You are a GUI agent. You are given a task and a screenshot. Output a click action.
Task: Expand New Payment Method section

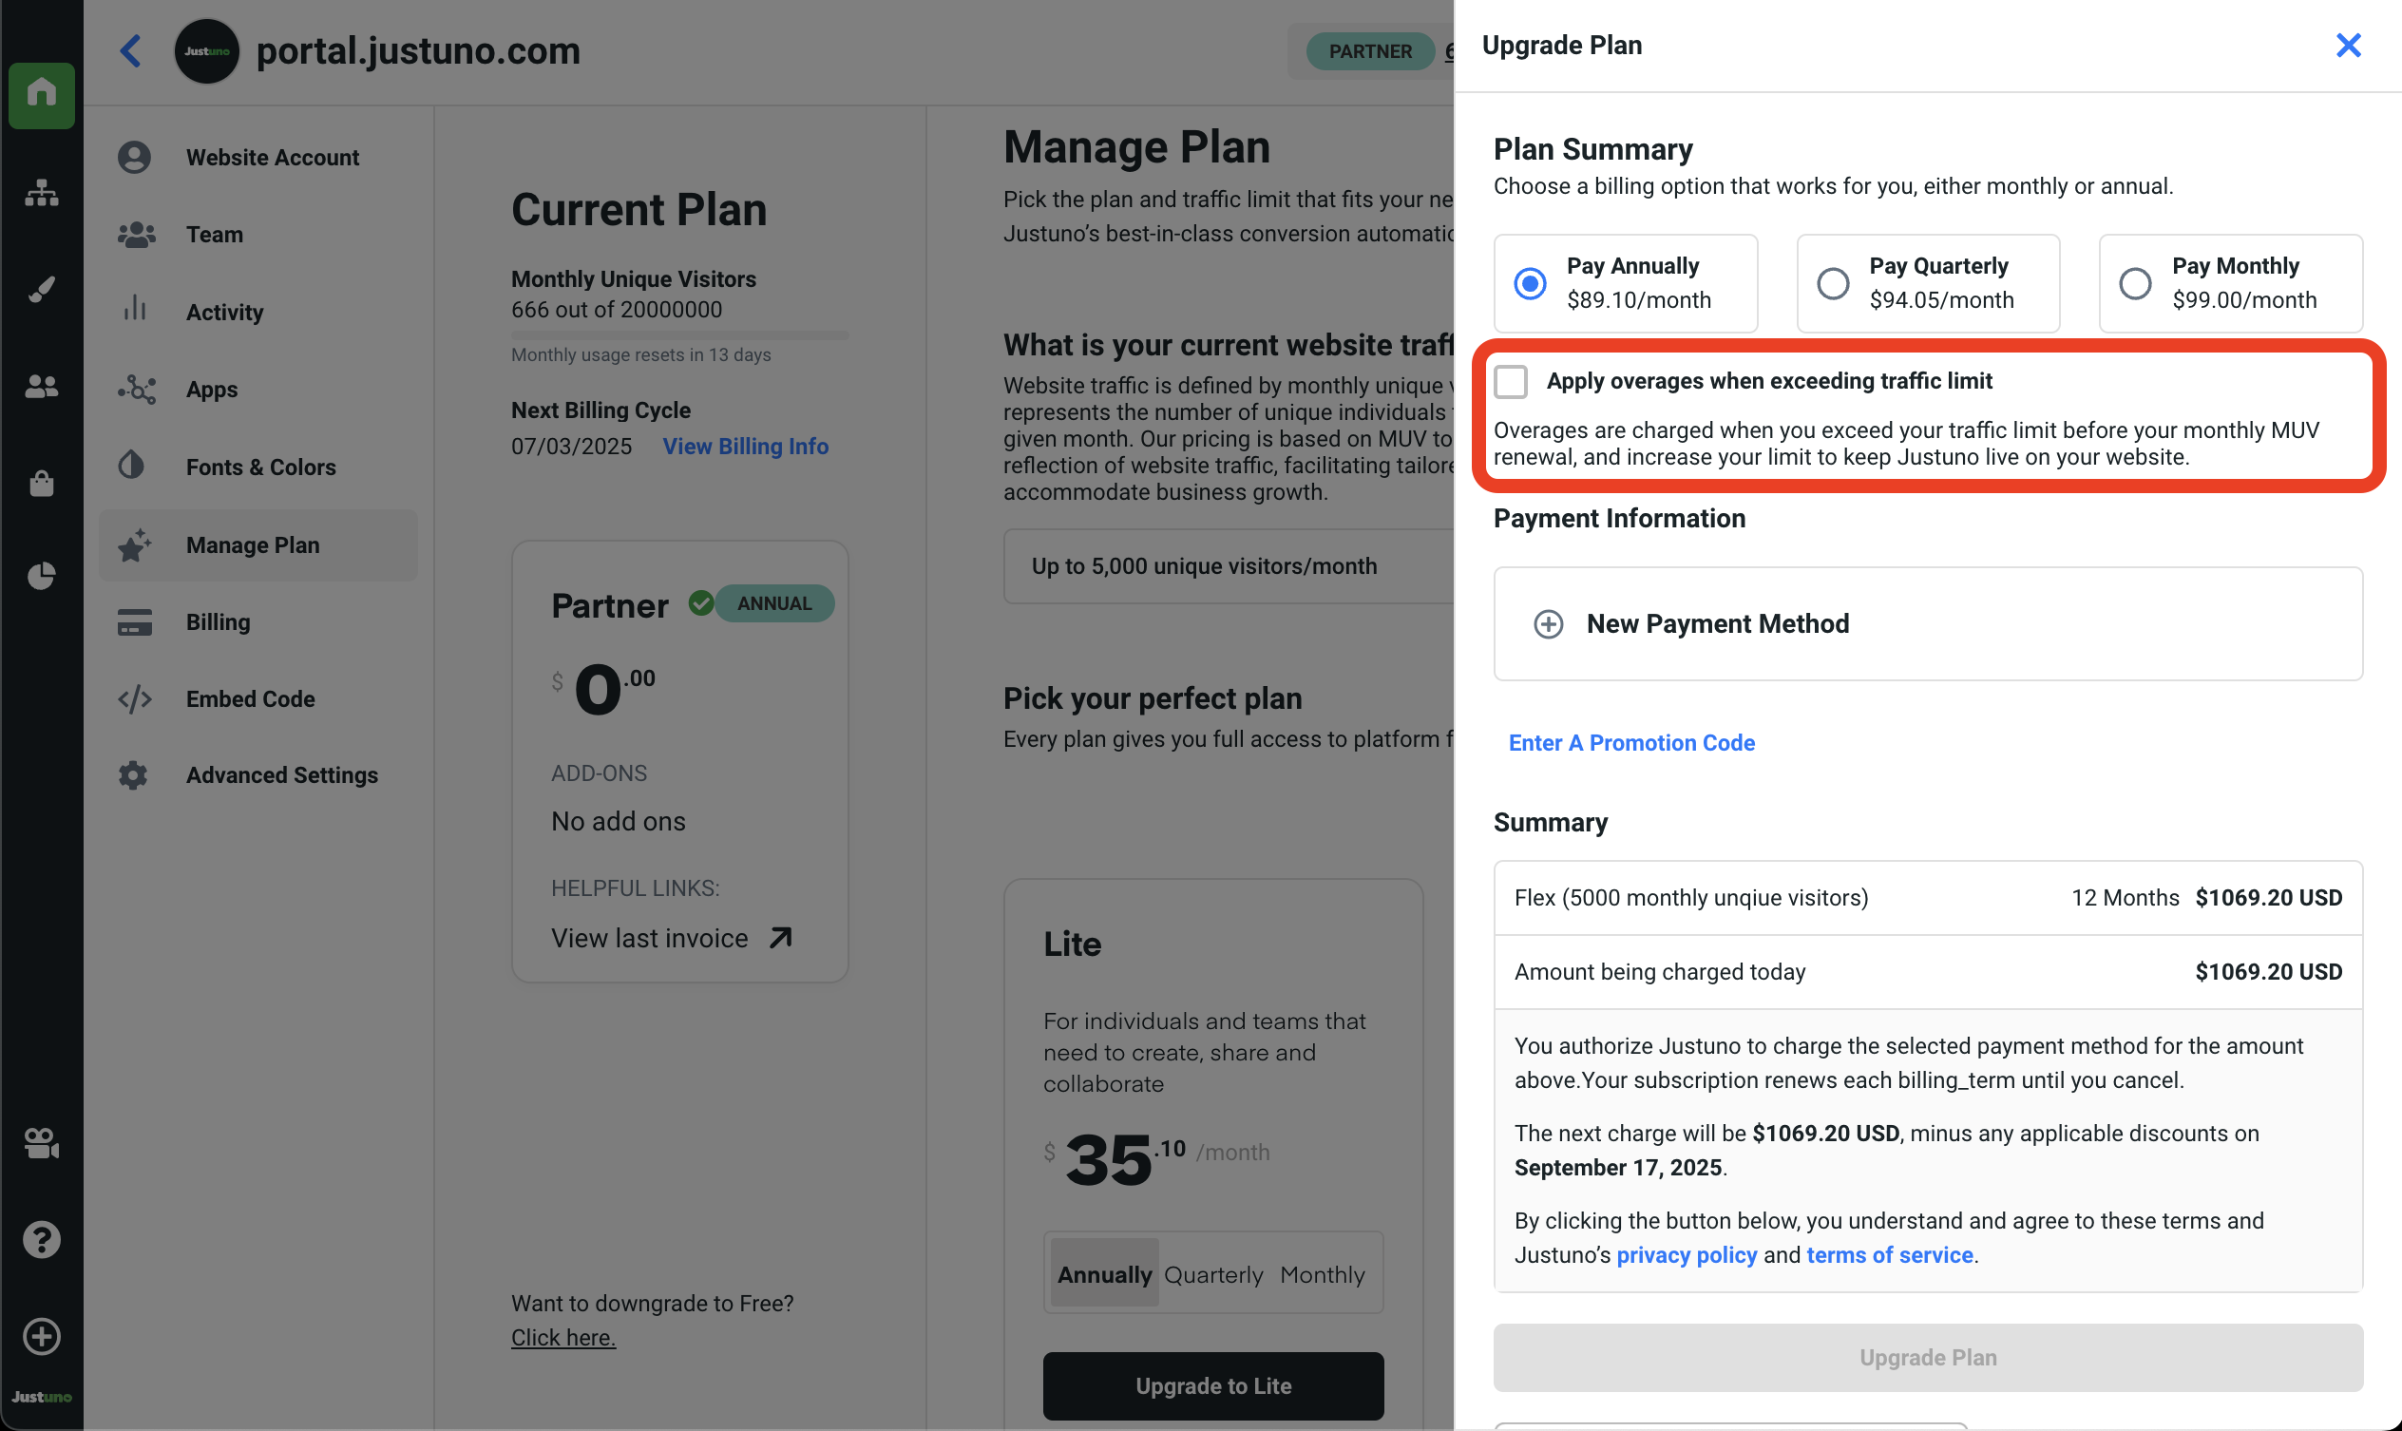pos(1716,624)
